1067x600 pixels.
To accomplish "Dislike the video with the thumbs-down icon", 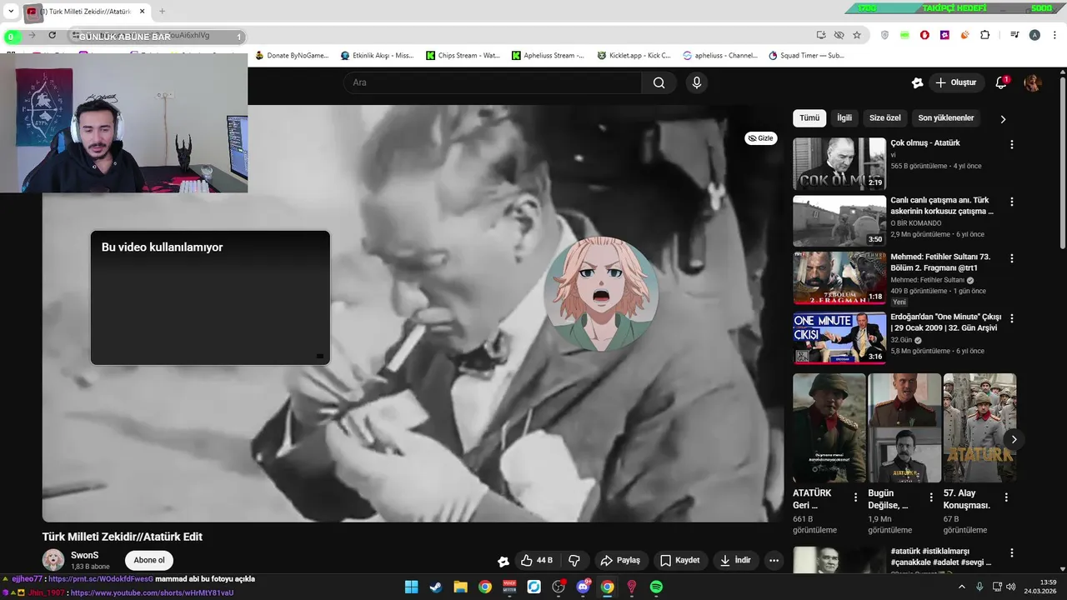I will 574,561.
